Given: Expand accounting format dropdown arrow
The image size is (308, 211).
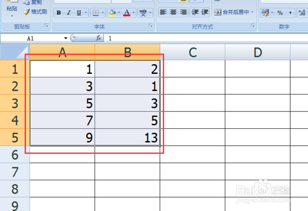Looking at the screenshot, I should 272,13.
